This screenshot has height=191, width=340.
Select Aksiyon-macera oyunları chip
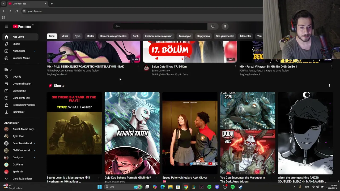tap(158, 36)
